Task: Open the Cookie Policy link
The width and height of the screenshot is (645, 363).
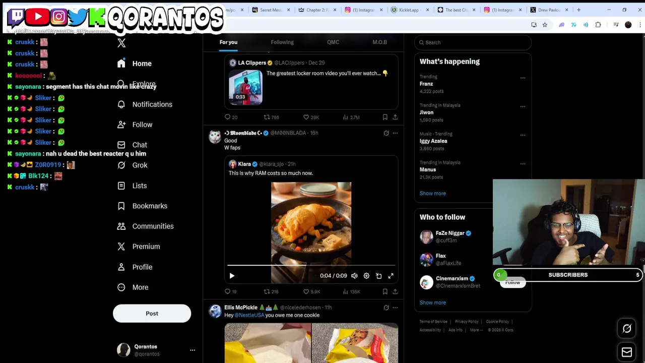Action: pyautogui.click(x=497, y=322)
